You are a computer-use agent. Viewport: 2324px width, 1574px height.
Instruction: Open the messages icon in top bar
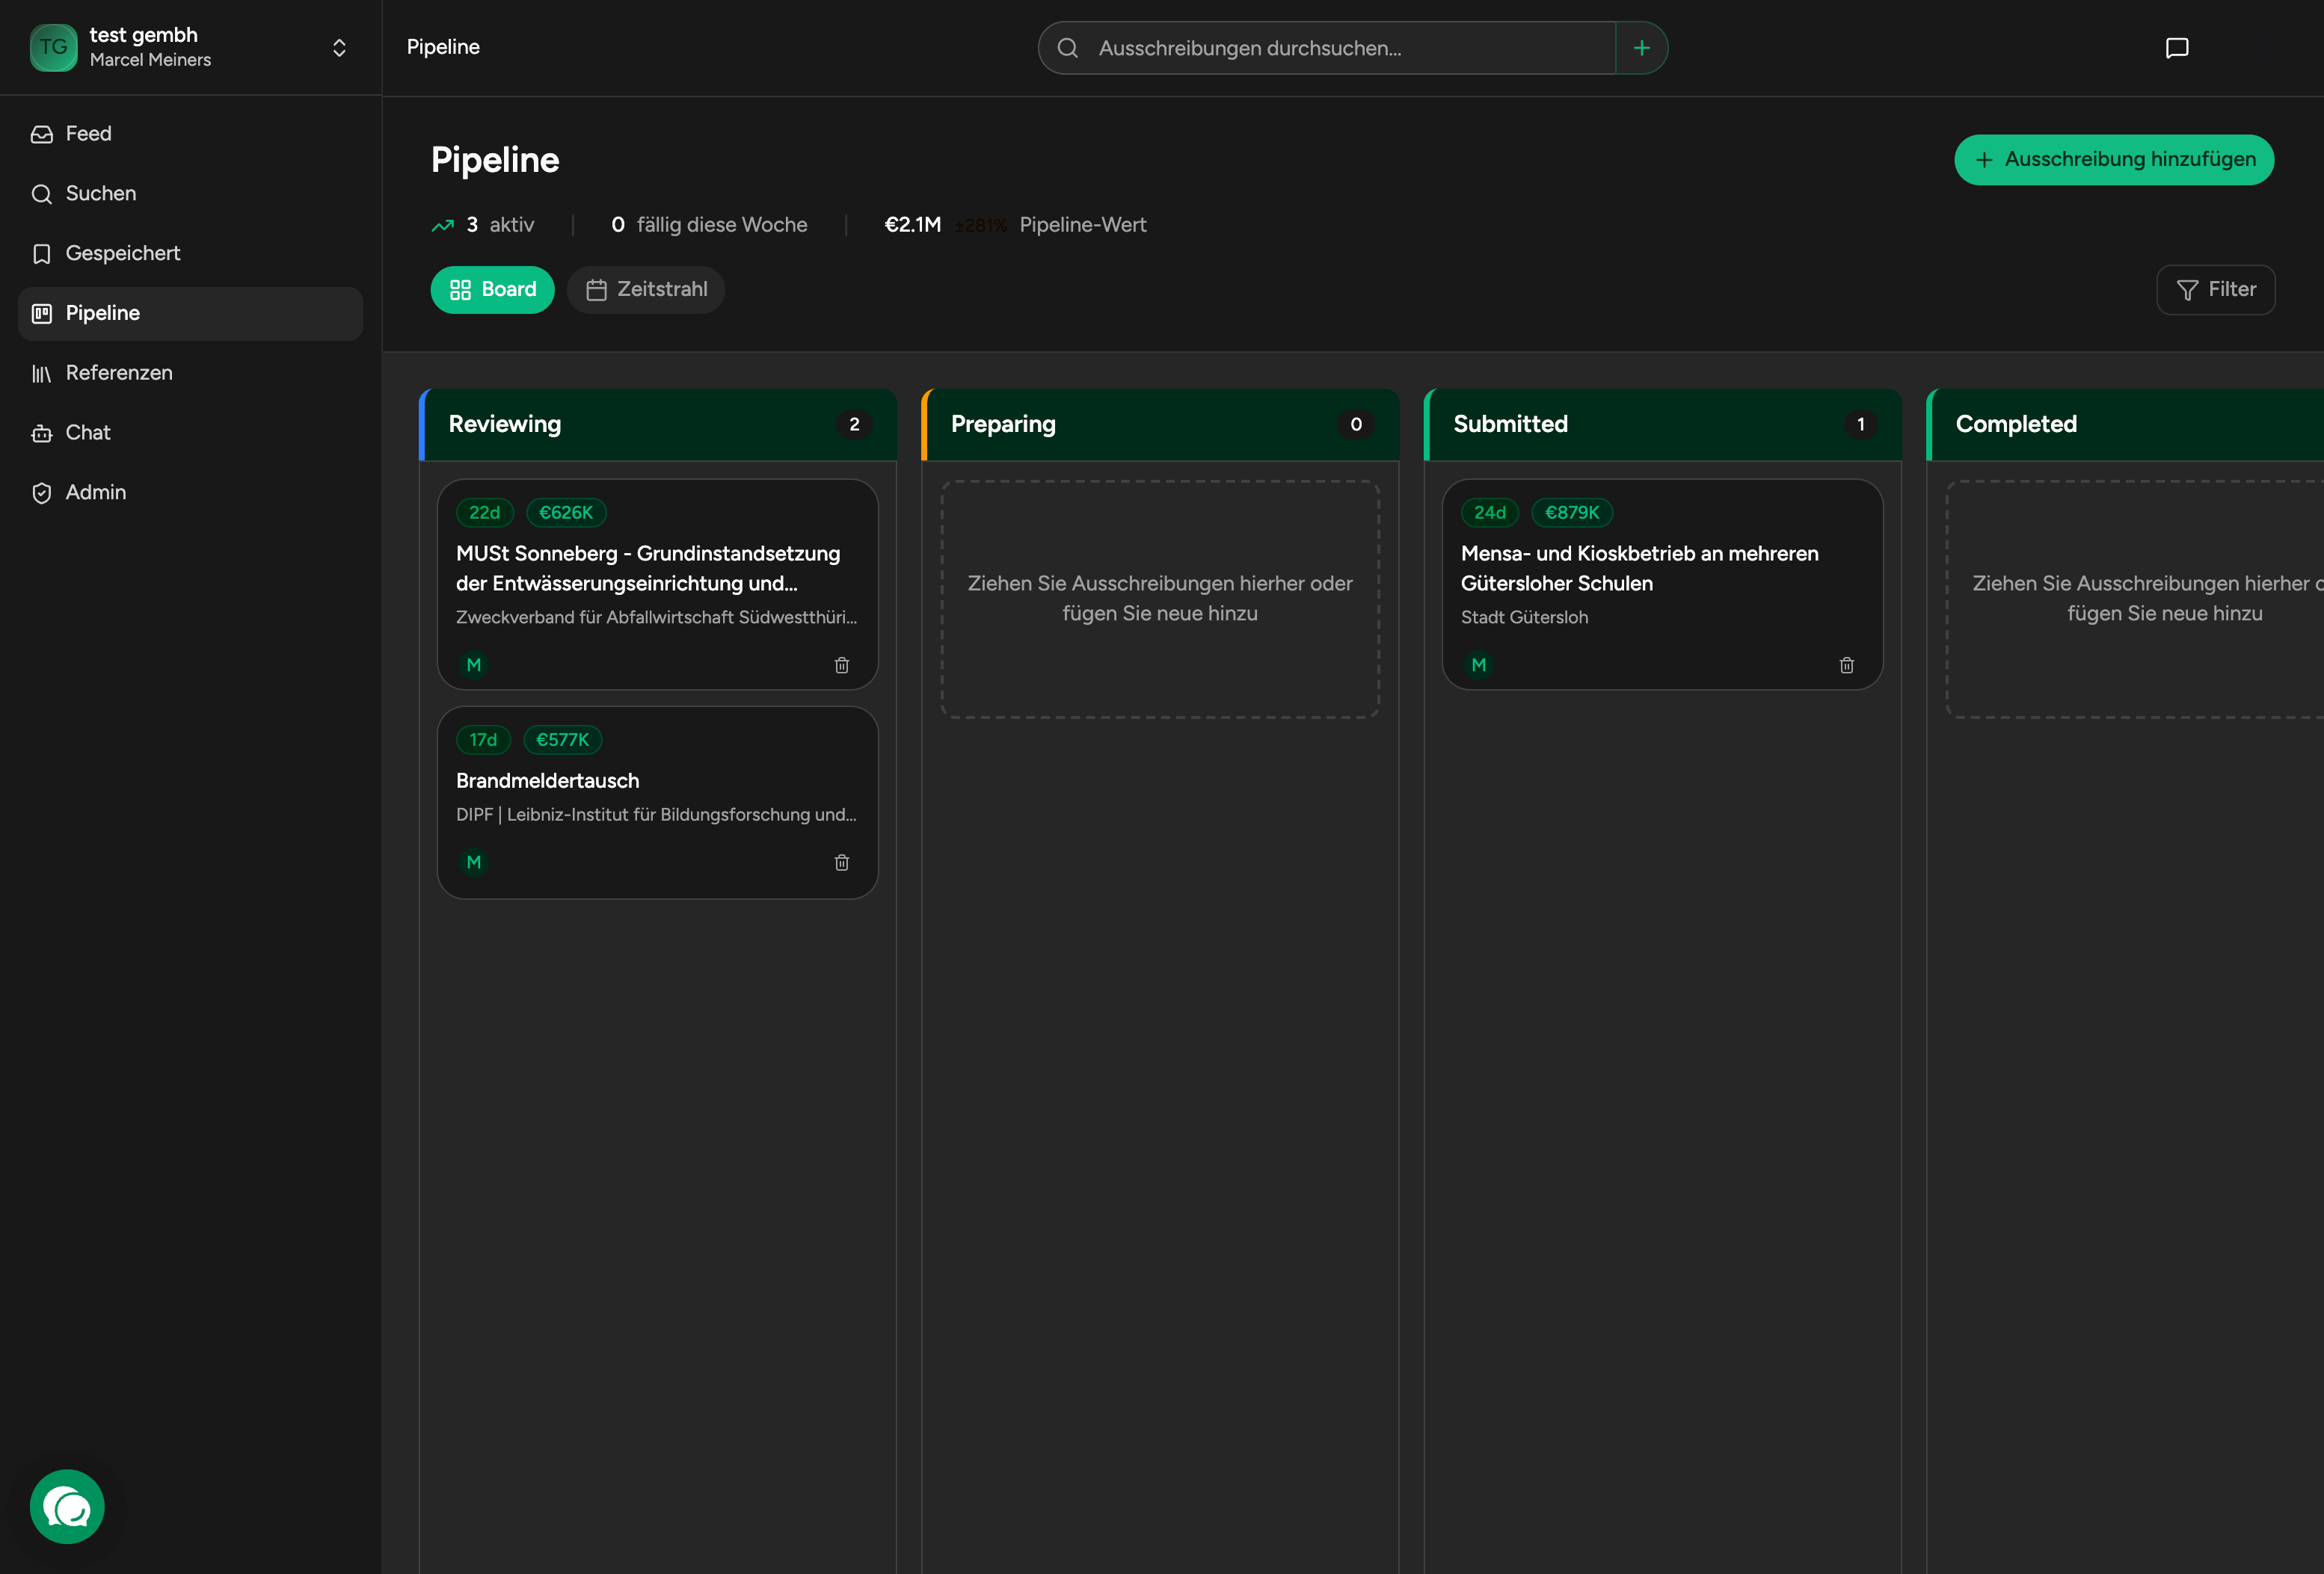2176,48
